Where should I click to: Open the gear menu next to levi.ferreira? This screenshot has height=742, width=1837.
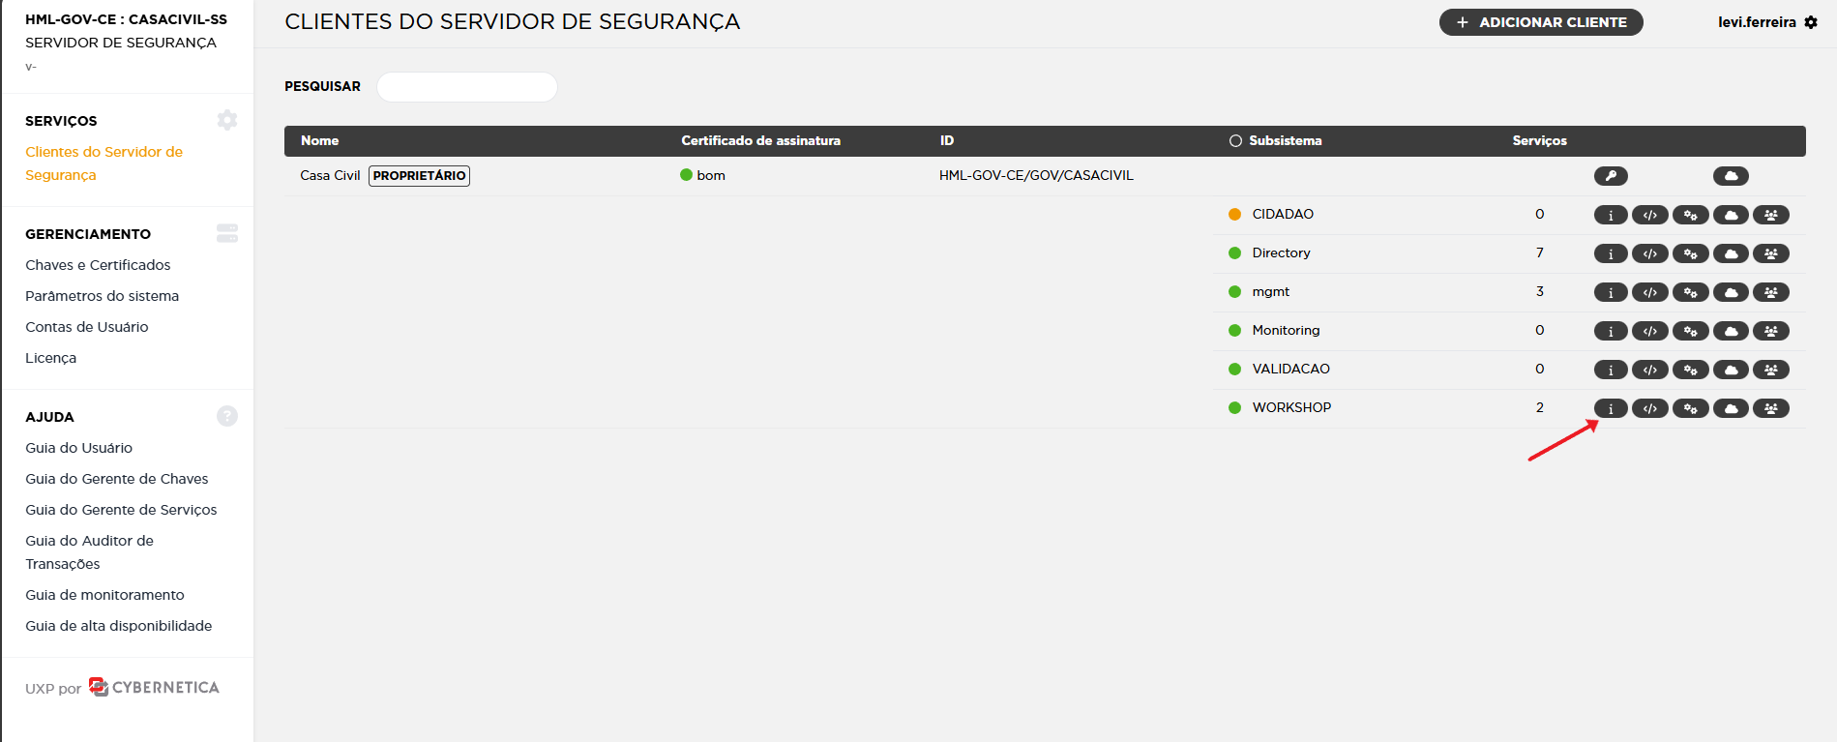(x=1811, y=22)
